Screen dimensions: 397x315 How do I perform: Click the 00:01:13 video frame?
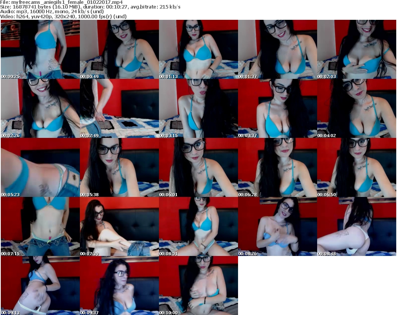point(198,49)
